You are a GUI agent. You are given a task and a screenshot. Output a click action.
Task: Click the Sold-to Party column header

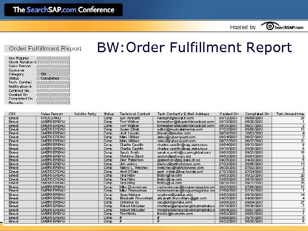point(85,114)
